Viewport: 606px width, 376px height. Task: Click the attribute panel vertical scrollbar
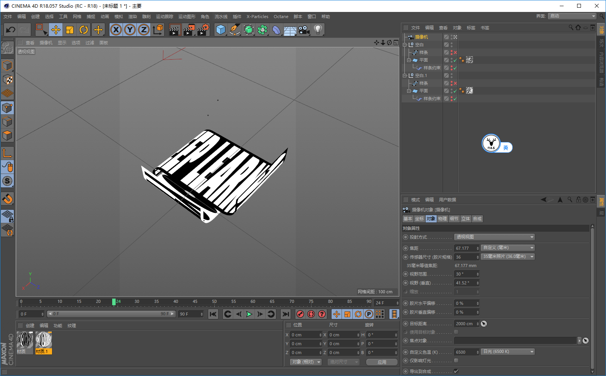click(x=593, y=298)
